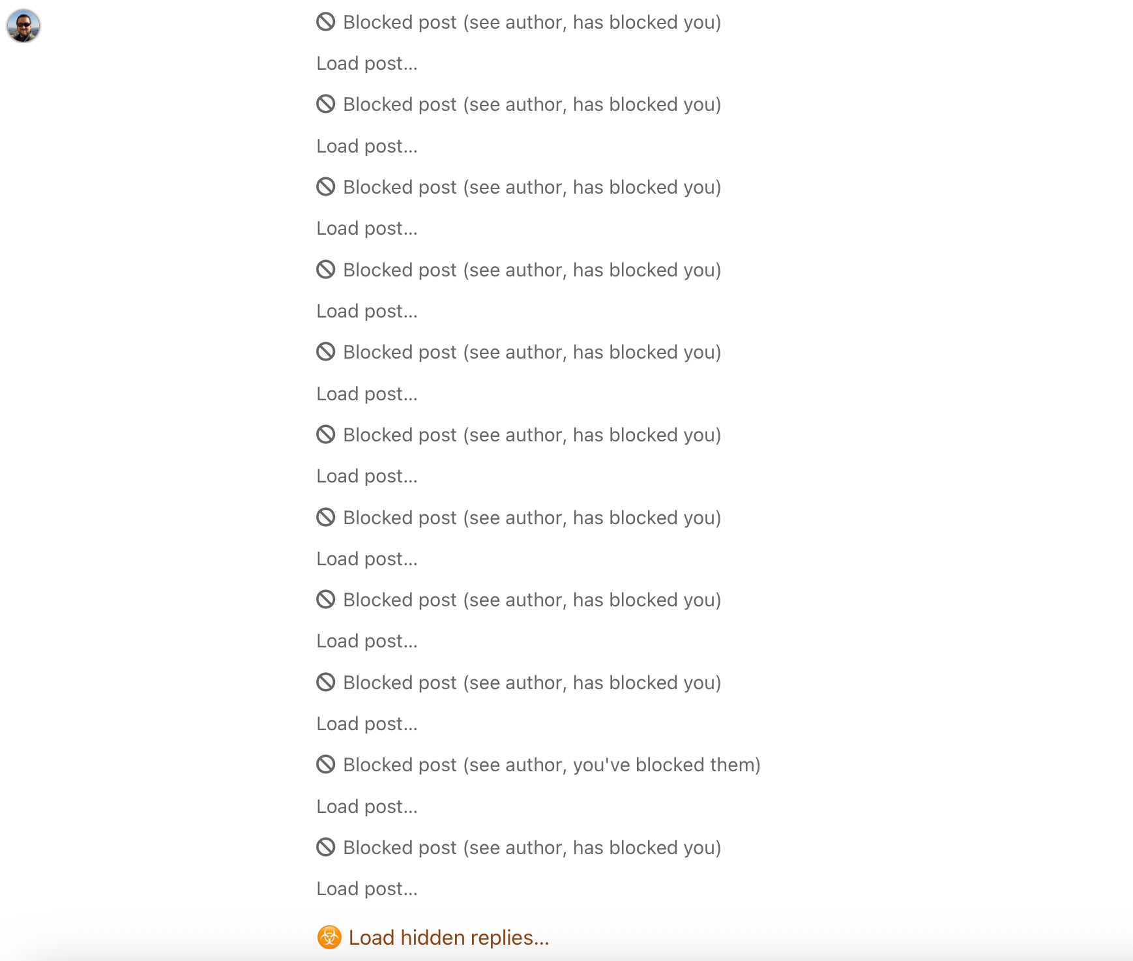The width and height of the screenshot is (1133, 961).
Task: Expand the second "Load post..." link
Action: point(367,146)
